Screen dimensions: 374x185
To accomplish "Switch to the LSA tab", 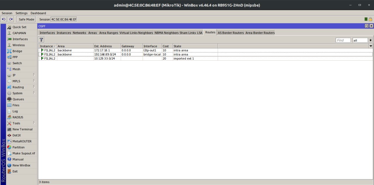I will (200, 33).
